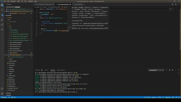Click the unsaved dot on my-service.service.ts tab
The image size is (181, 102).
[x=70, y=5]
